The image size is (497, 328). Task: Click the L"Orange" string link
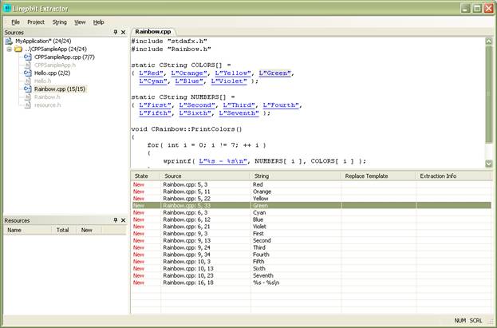[x=189, y=73]
